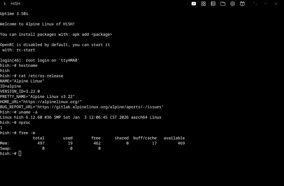Viewport: 284px width, 186px height.
Task: Click the HOME_URL alpinelinux.org link text
Action: (x=41, y=102)
